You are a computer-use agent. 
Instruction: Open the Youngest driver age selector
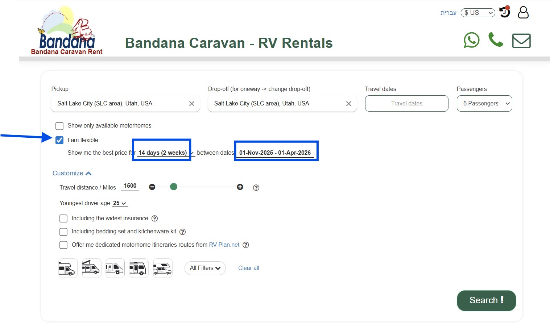[x=120, y=203]
